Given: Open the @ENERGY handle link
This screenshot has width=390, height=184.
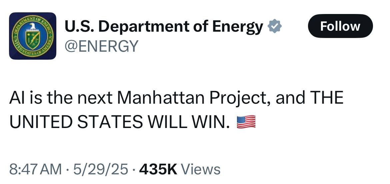Looking at the screenshot, I should coord(101,46).
